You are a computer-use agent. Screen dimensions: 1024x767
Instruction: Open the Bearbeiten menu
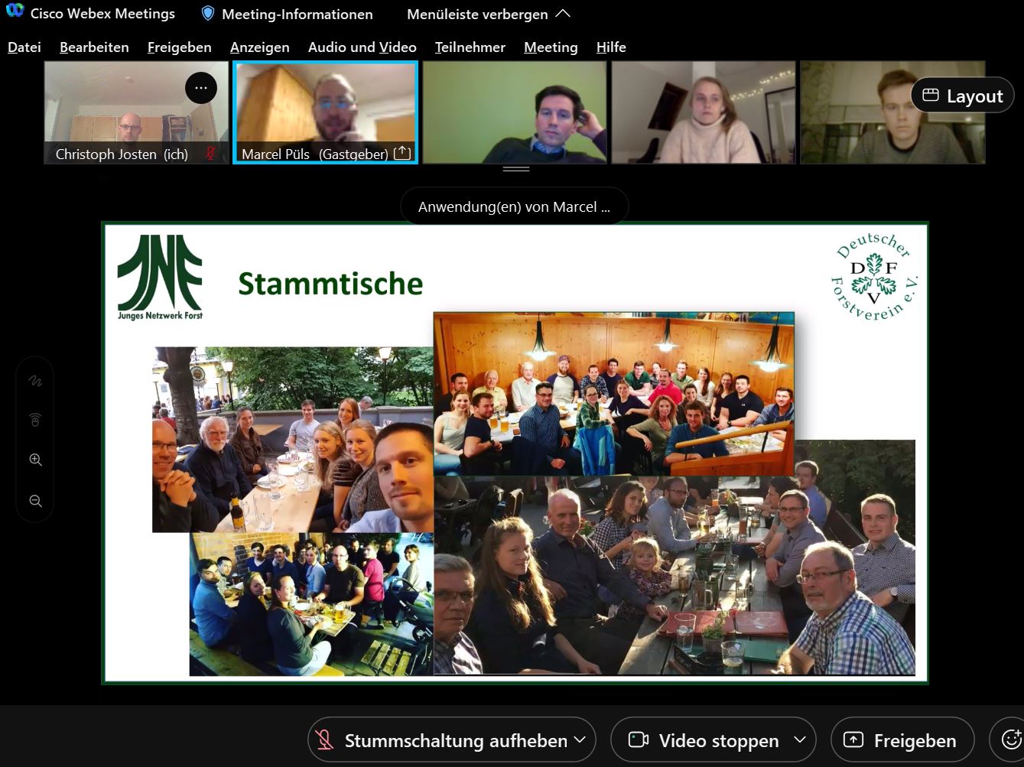pyautogui.click(x=94, y=47)
